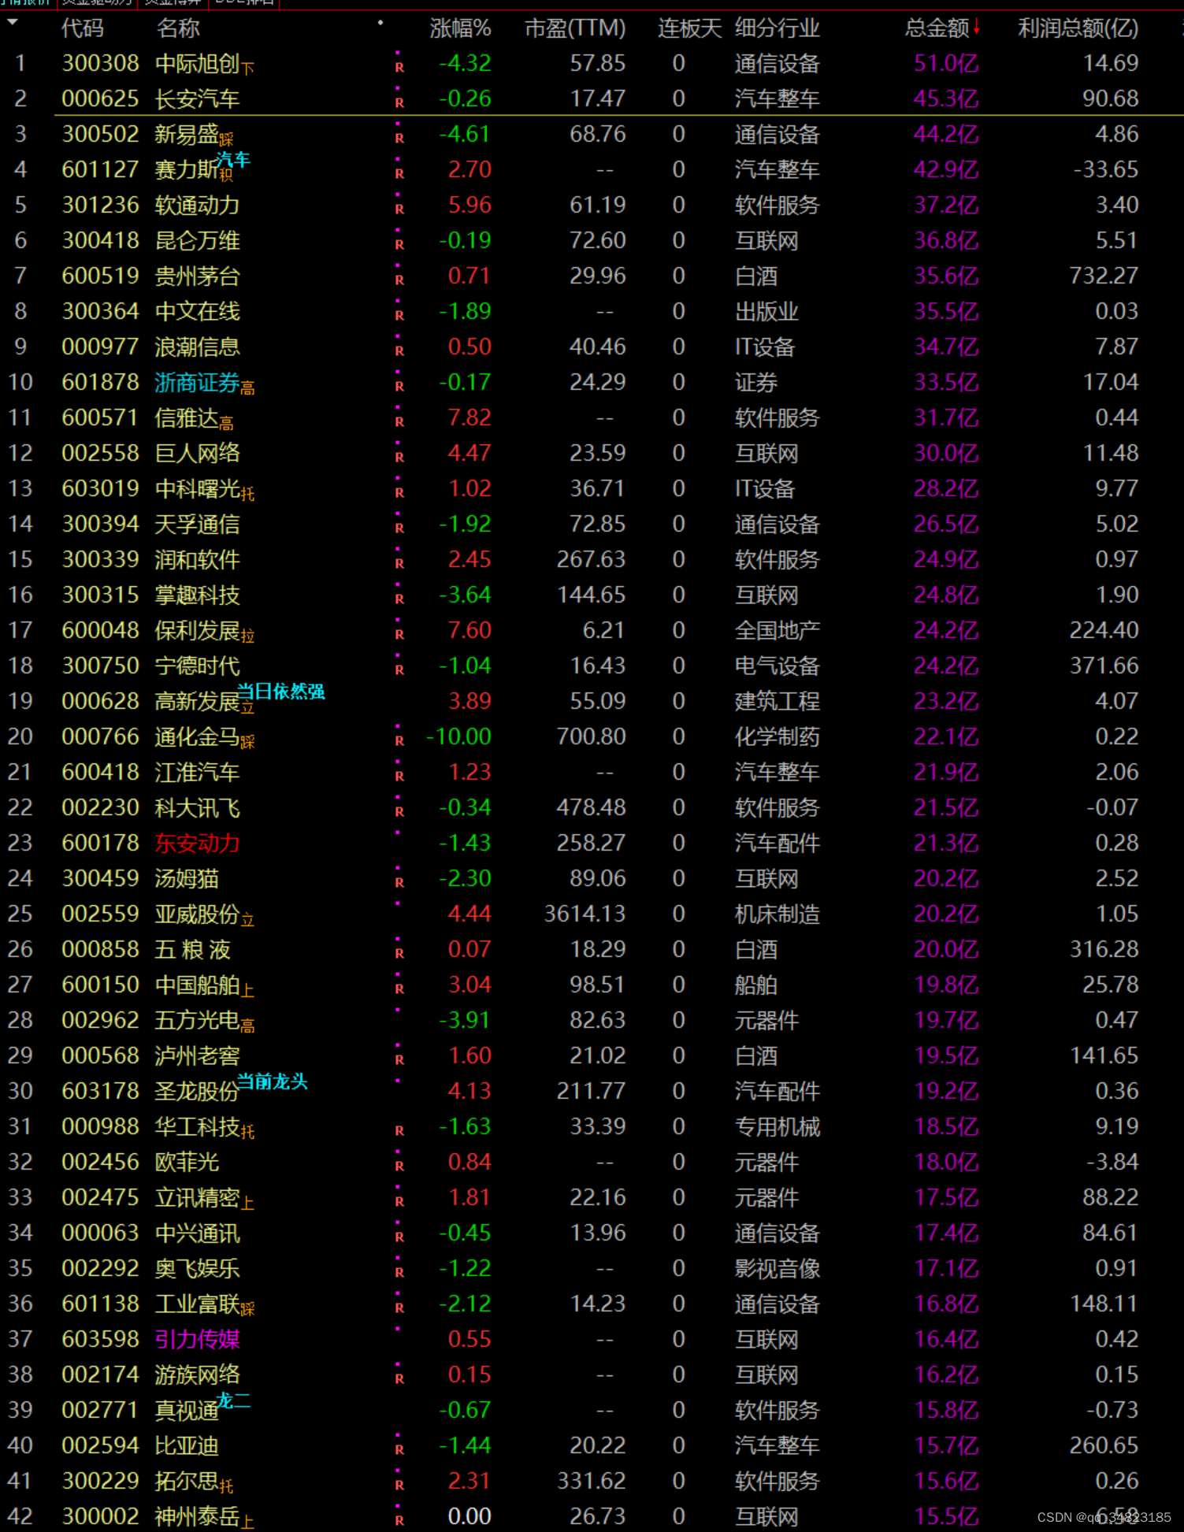Click the 机床制造 industry cell for 亚威股份
1184x1532 pixels.
click(778, 914)
